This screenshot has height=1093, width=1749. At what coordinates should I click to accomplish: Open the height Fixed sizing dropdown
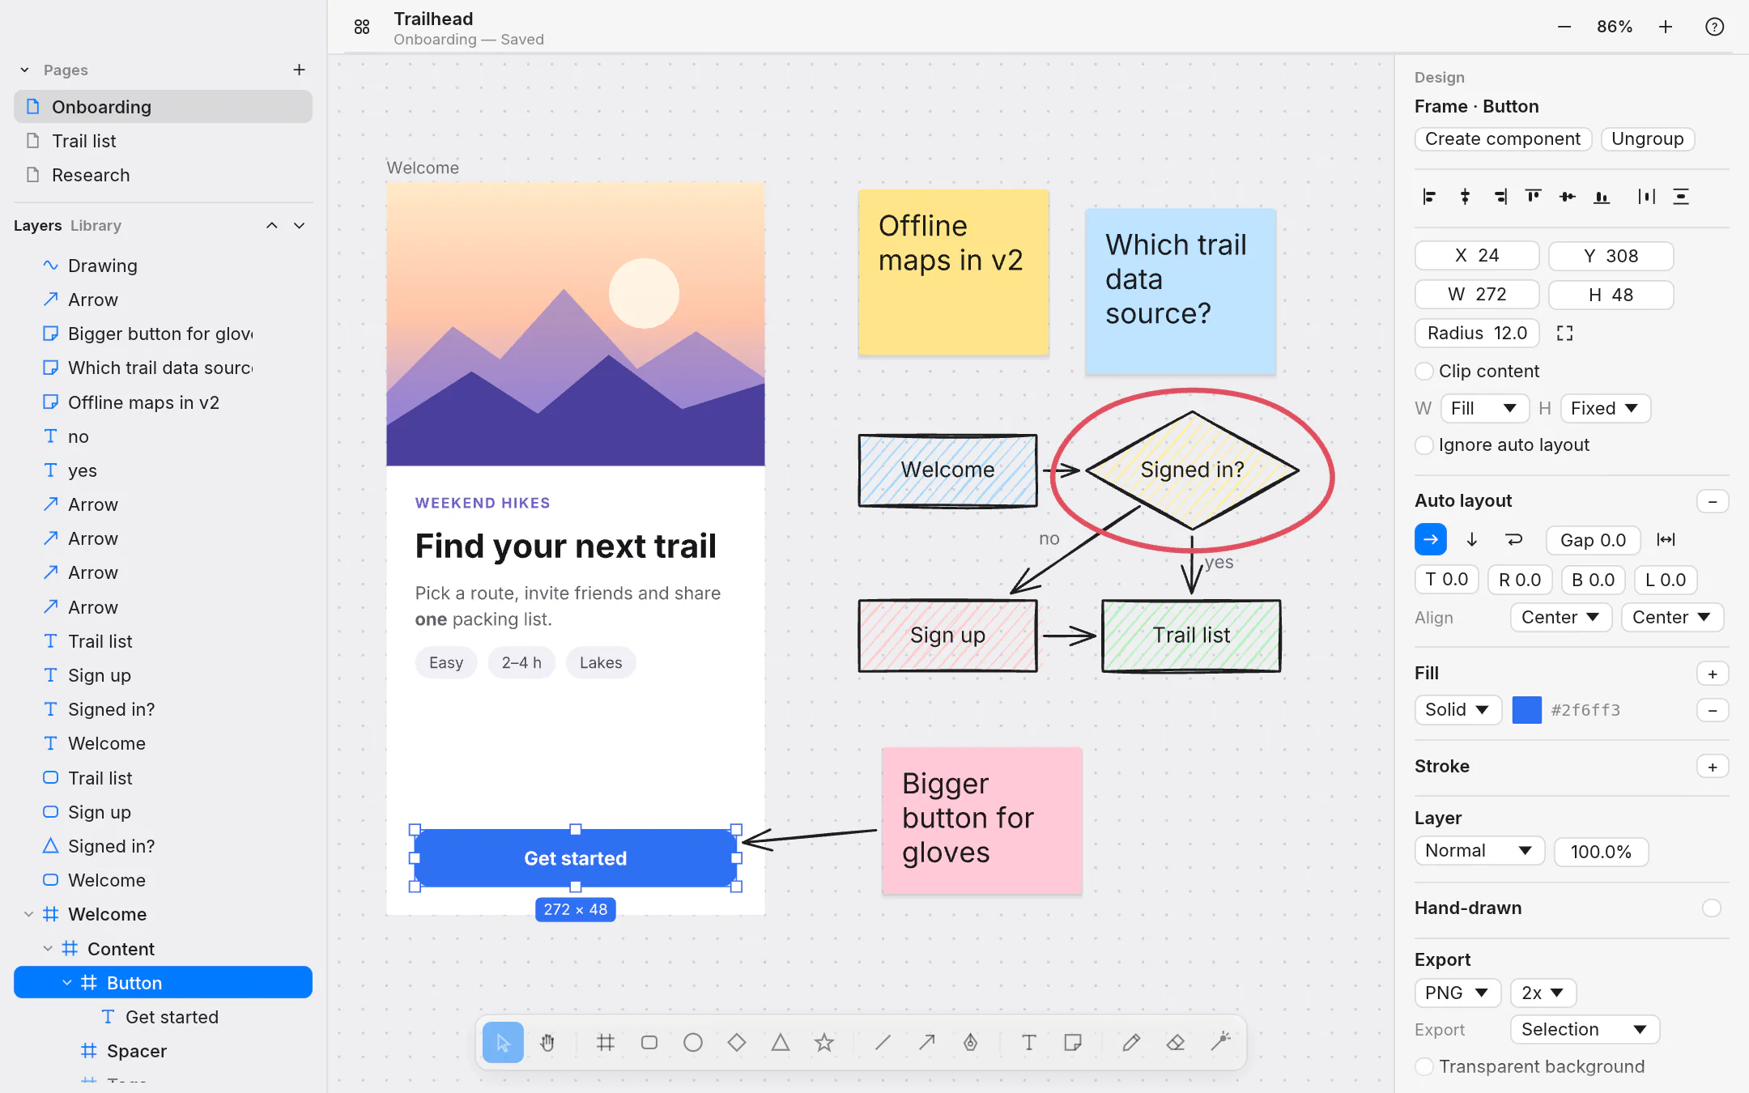(1605, 409)
